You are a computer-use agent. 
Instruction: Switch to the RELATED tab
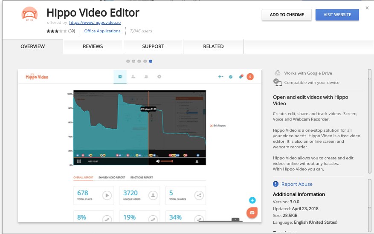point(213,46)
